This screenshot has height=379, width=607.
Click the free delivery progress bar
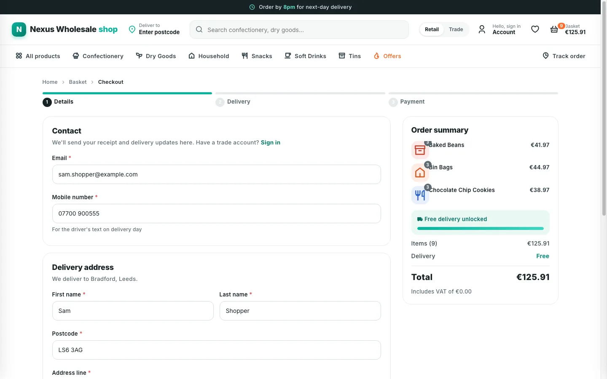point(481,229)
